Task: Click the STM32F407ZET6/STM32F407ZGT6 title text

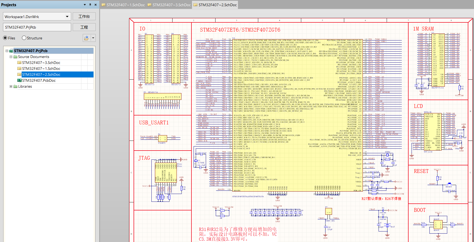Action: click(240, 30)
